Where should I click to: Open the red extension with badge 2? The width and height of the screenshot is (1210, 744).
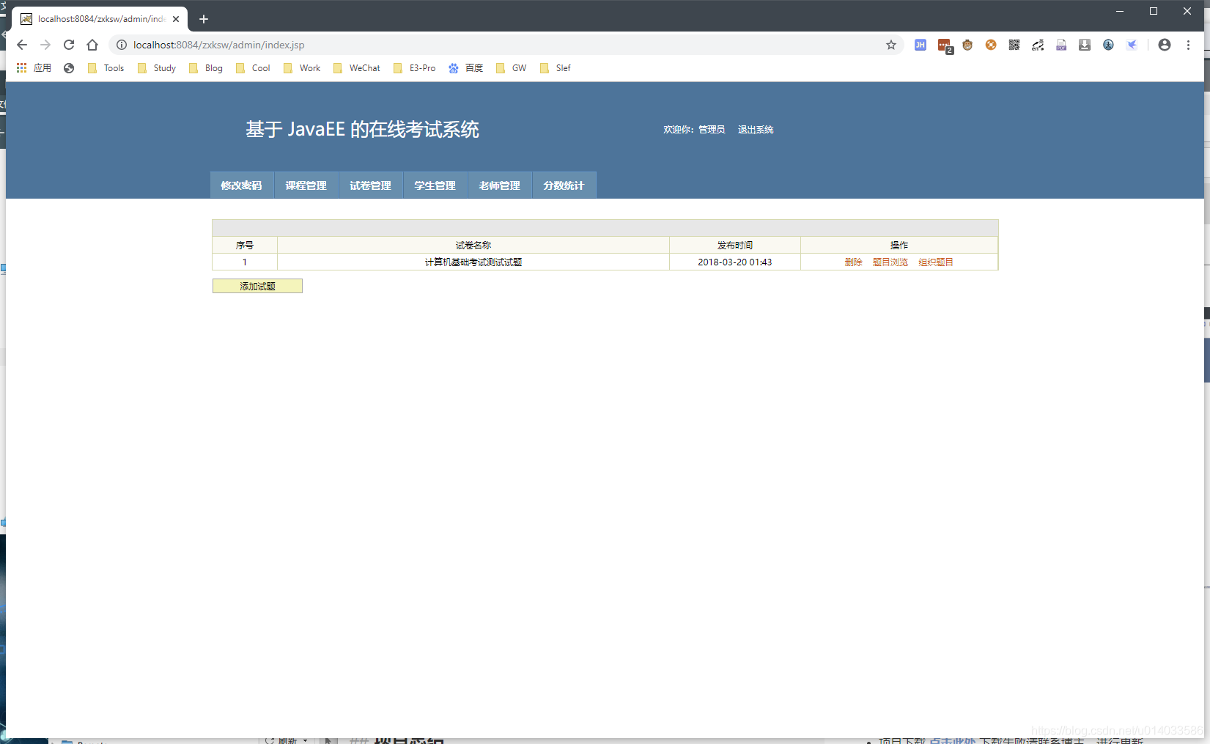(945, 45)
